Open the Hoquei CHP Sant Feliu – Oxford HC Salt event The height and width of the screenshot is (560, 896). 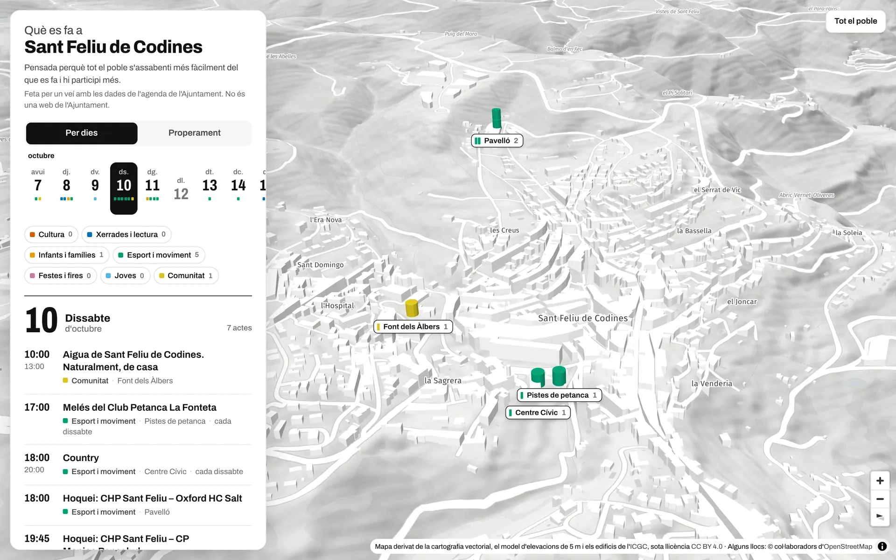[138, 505]
